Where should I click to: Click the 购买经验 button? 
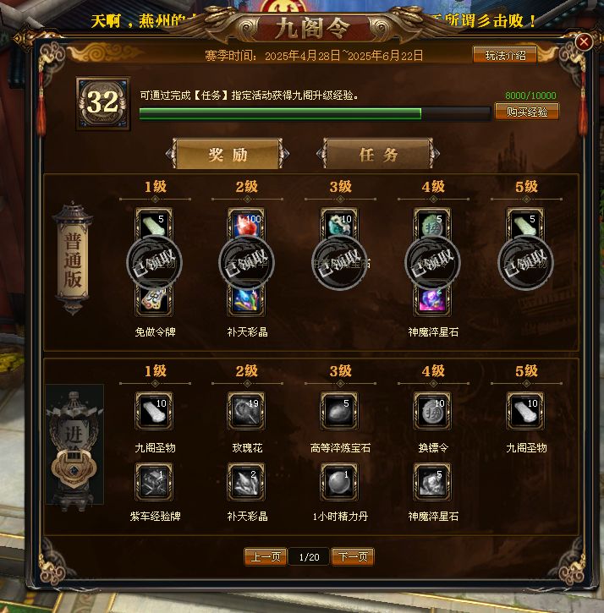526,112
